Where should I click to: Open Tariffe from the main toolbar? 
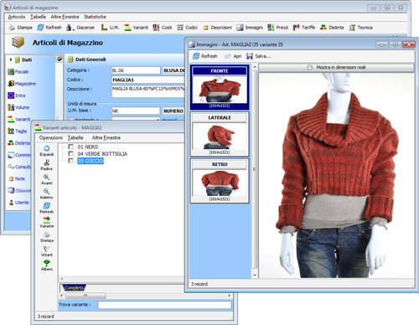point(304,28)
